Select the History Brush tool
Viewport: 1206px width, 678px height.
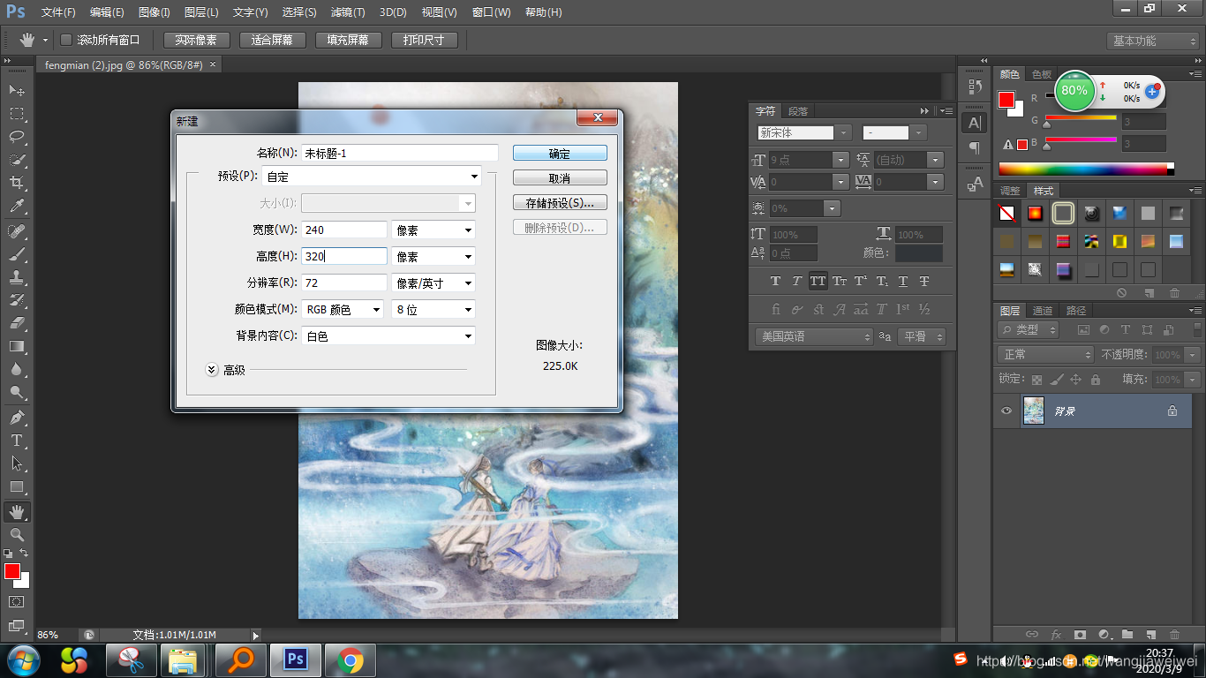[x=17, y=300]
